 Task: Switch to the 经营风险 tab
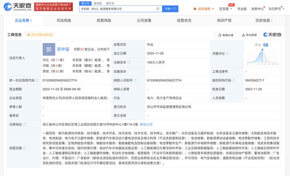click(104, 20)
